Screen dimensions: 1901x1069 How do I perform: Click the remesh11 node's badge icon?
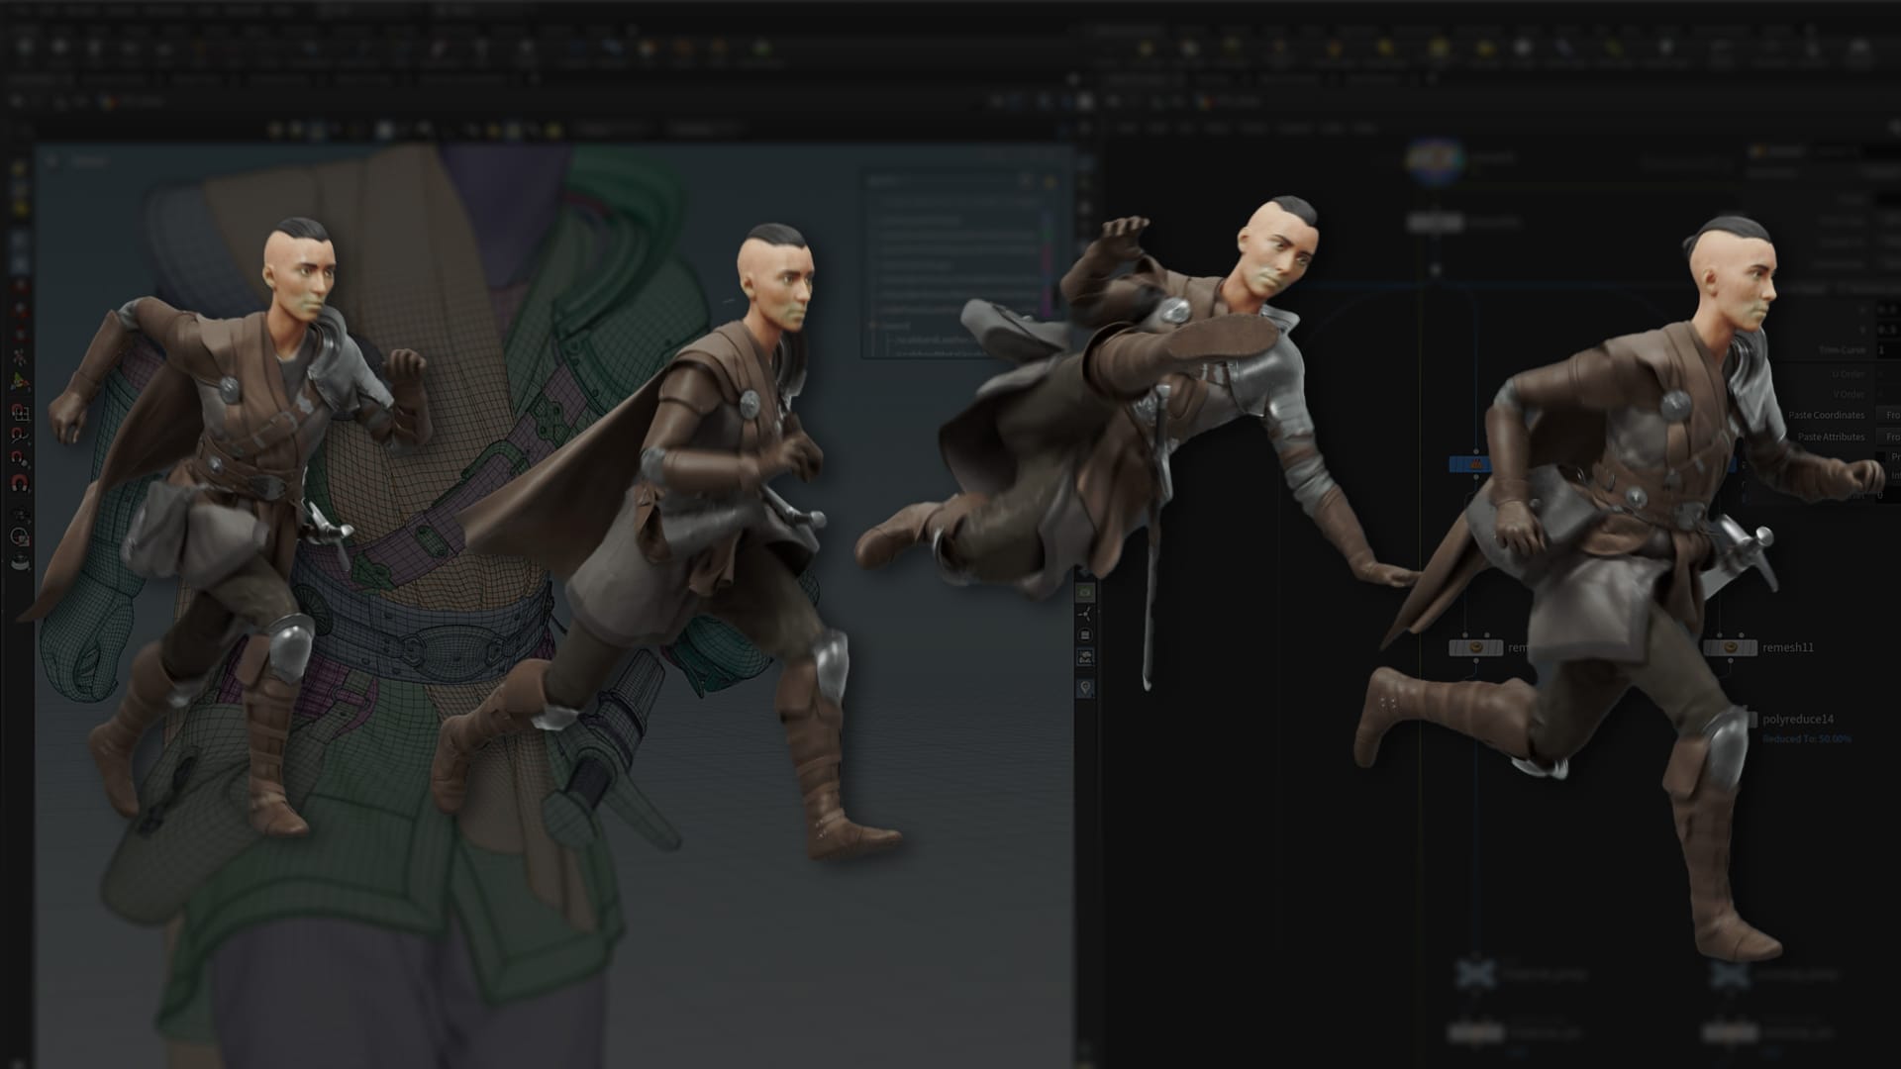pyautogui.click(x=1730, y=647)
